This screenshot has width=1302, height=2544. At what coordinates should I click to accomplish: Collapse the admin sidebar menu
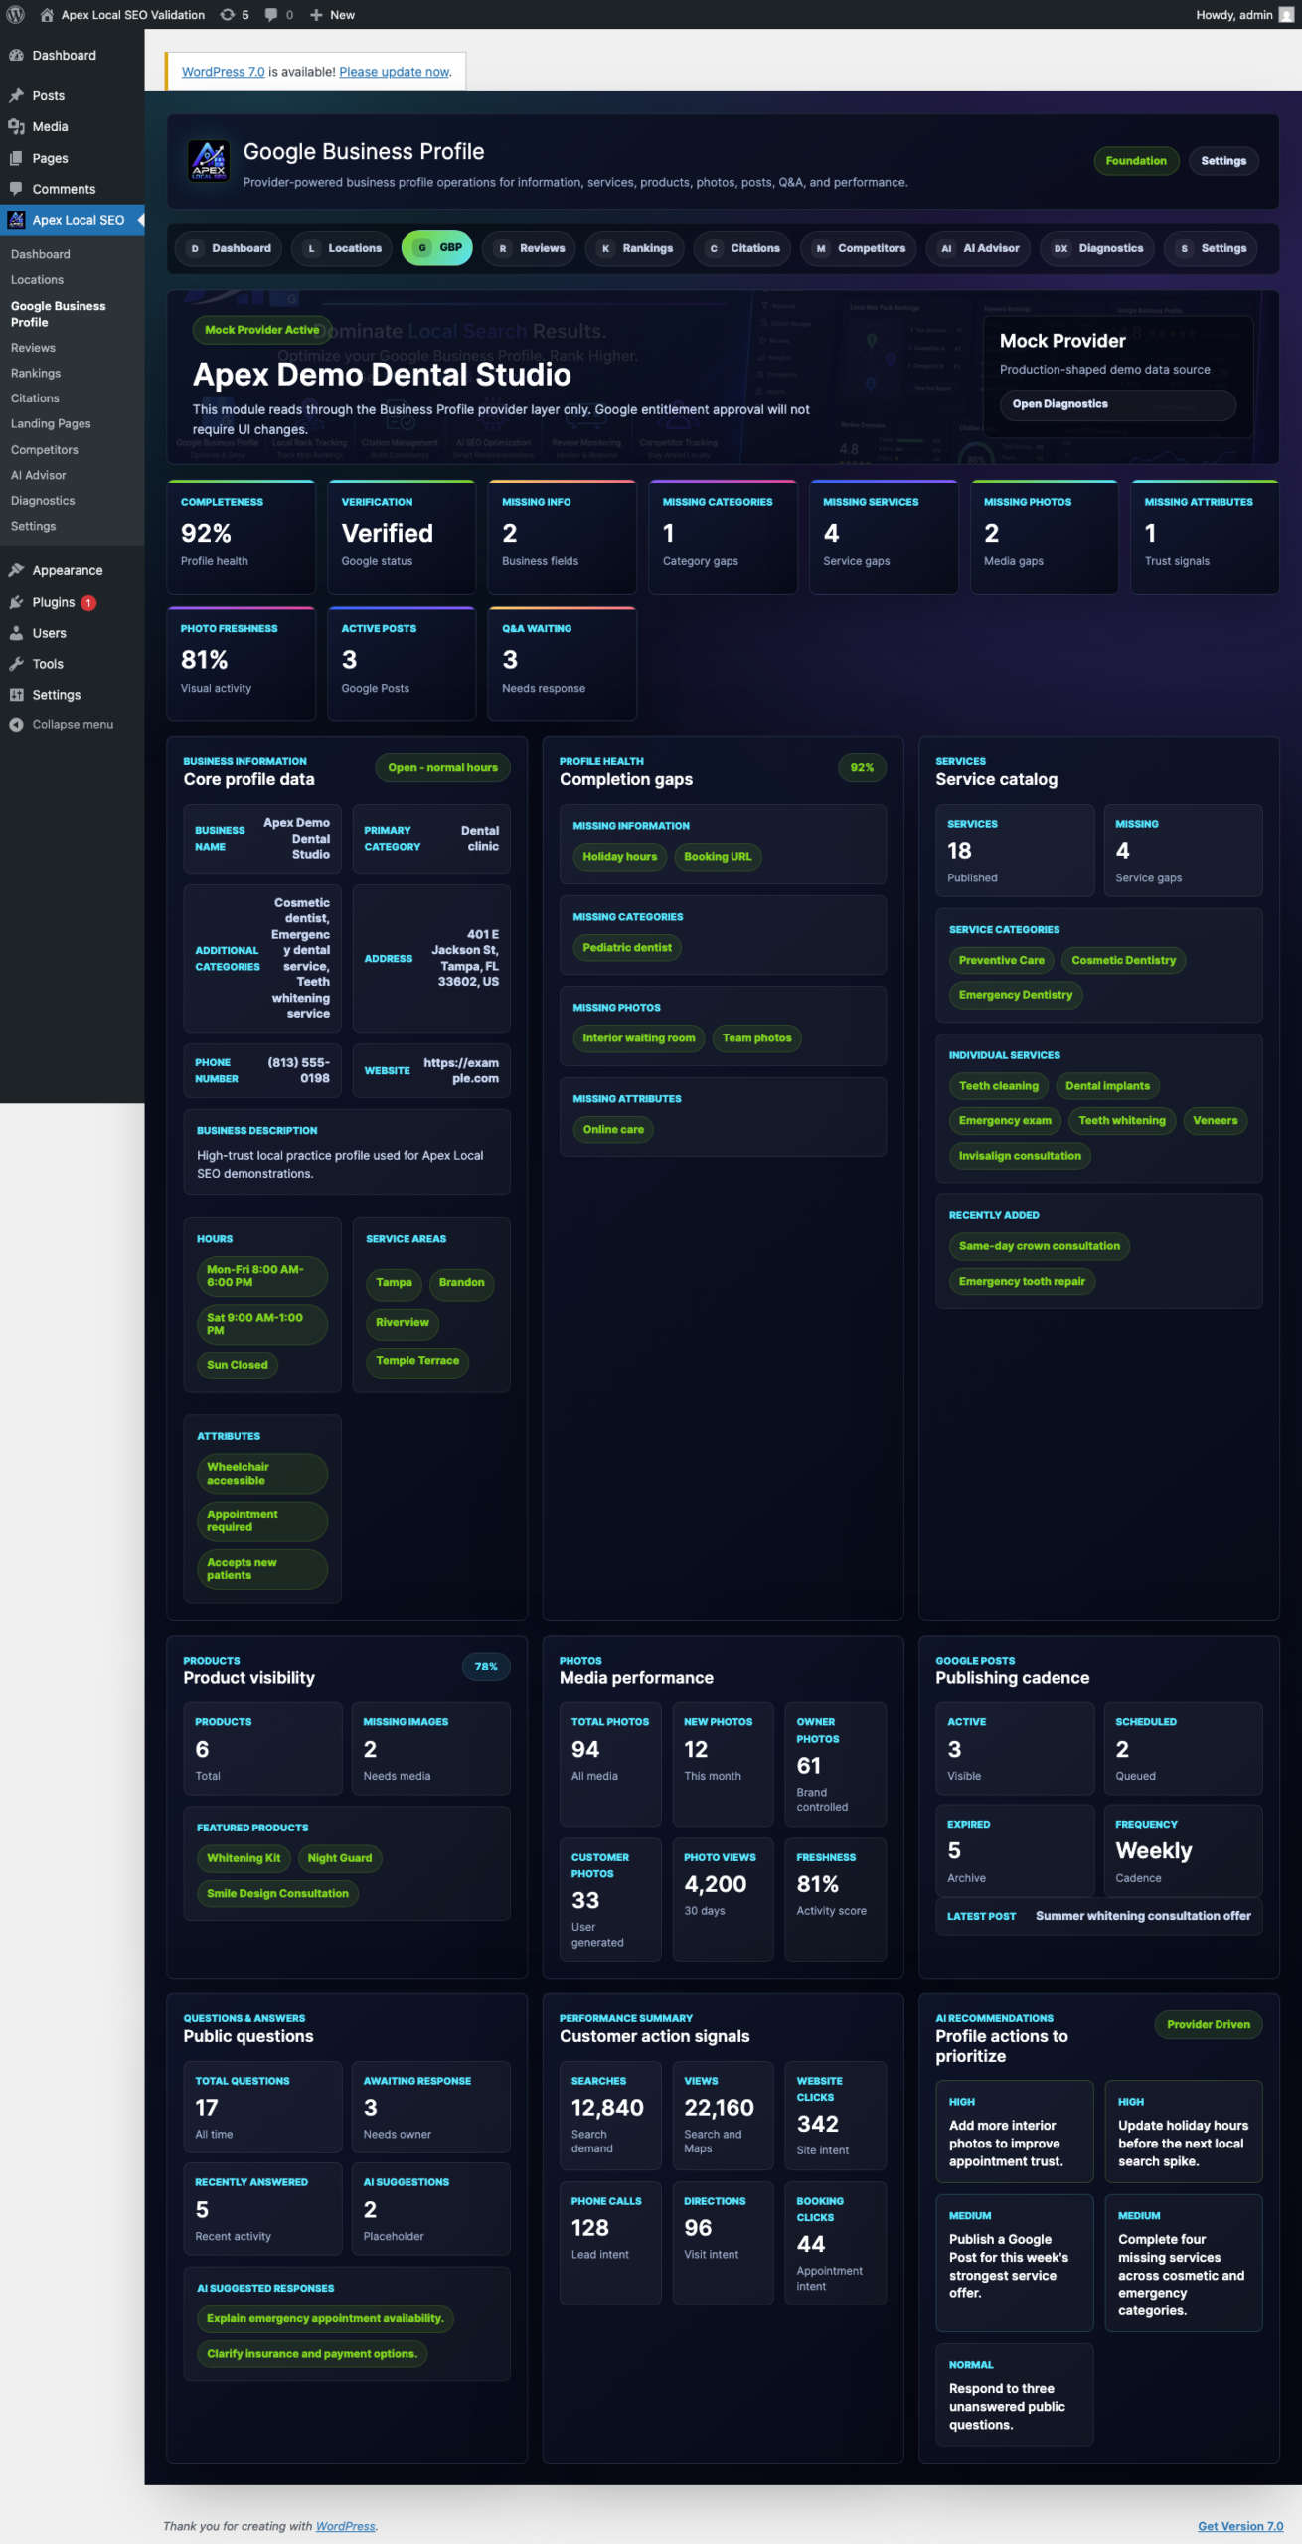(x=61, y=724)
